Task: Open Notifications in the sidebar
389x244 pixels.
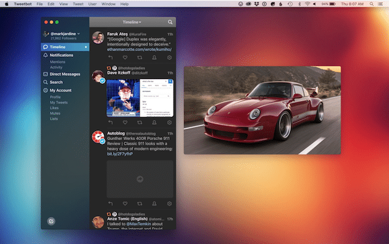Action: pyautogui.click(x=61, y=55)
